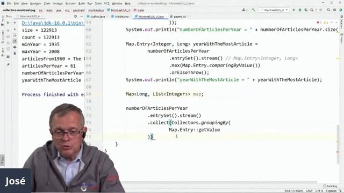Click the Debug bug icon in toolbar

click(x=300, y=10)
